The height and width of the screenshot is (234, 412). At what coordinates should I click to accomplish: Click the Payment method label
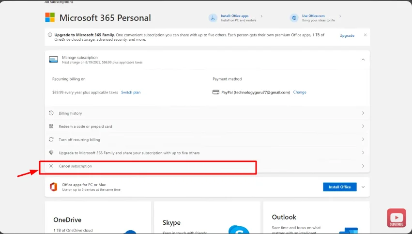(227, 79)
